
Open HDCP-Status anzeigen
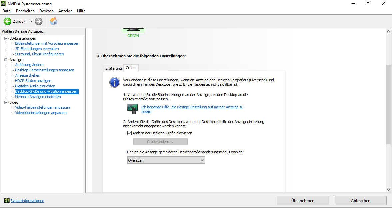click(33, 81)
